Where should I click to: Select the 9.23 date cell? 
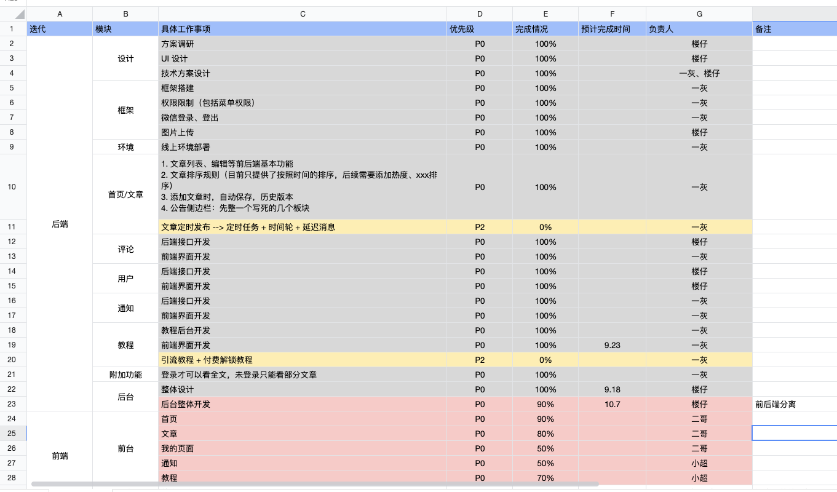(x=612, y=345)
